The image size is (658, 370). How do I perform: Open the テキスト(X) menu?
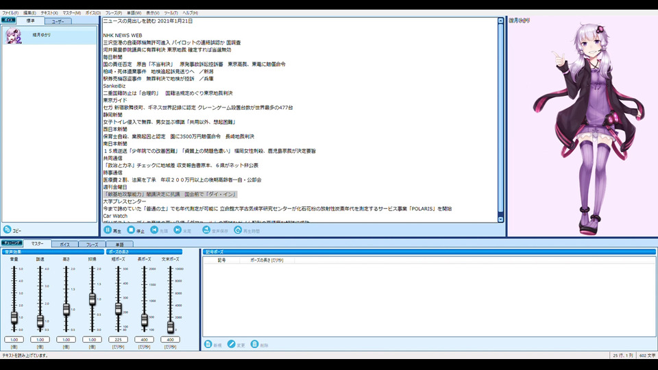pos(49,13)
